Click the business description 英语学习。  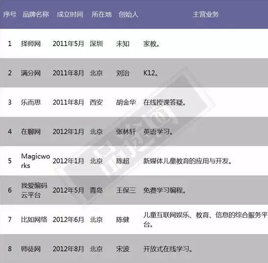[158, 132]
